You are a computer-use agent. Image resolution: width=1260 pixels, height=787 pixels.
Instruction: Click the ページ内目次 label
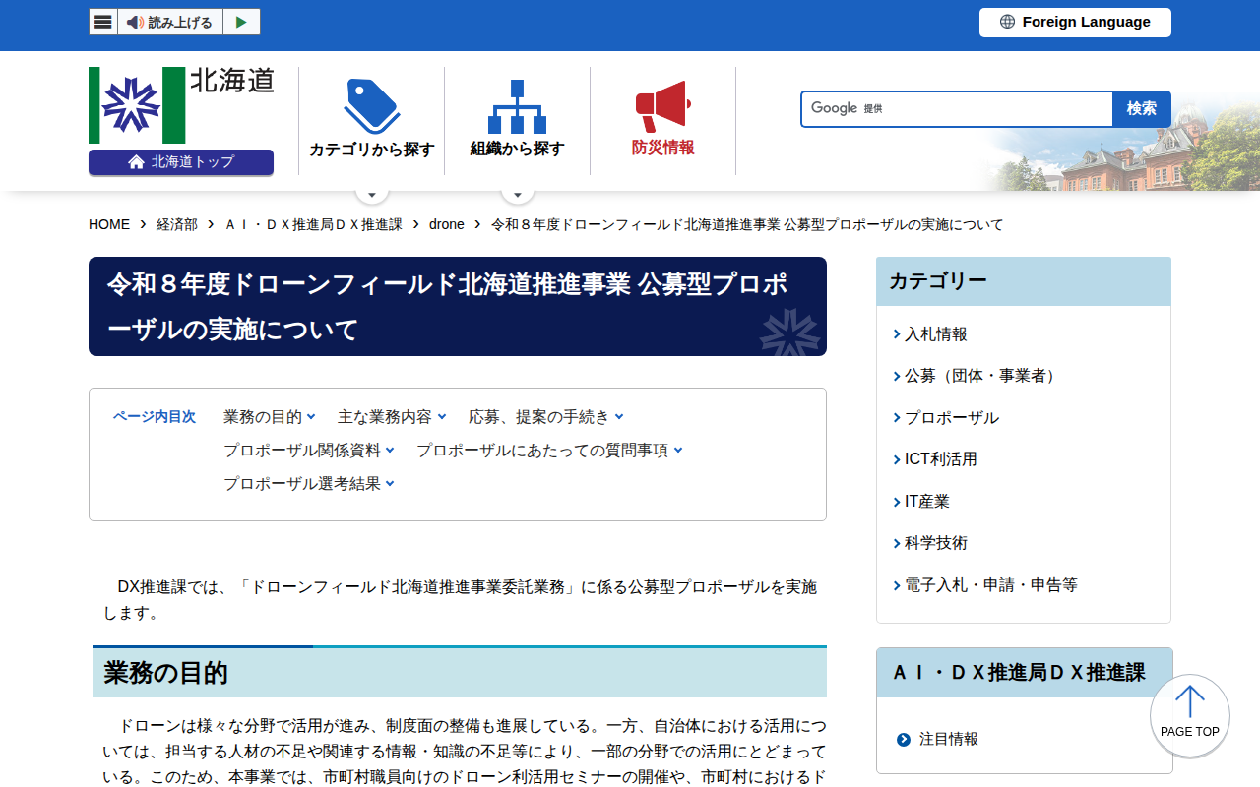(x=155, y=417)
